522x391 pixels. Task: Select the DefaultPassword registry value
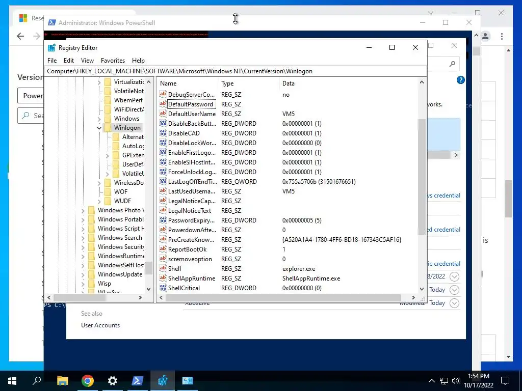tap(191, 104)
